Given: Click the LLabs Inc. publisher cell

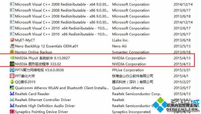Looking at the screenshot, I should point(120,40).
